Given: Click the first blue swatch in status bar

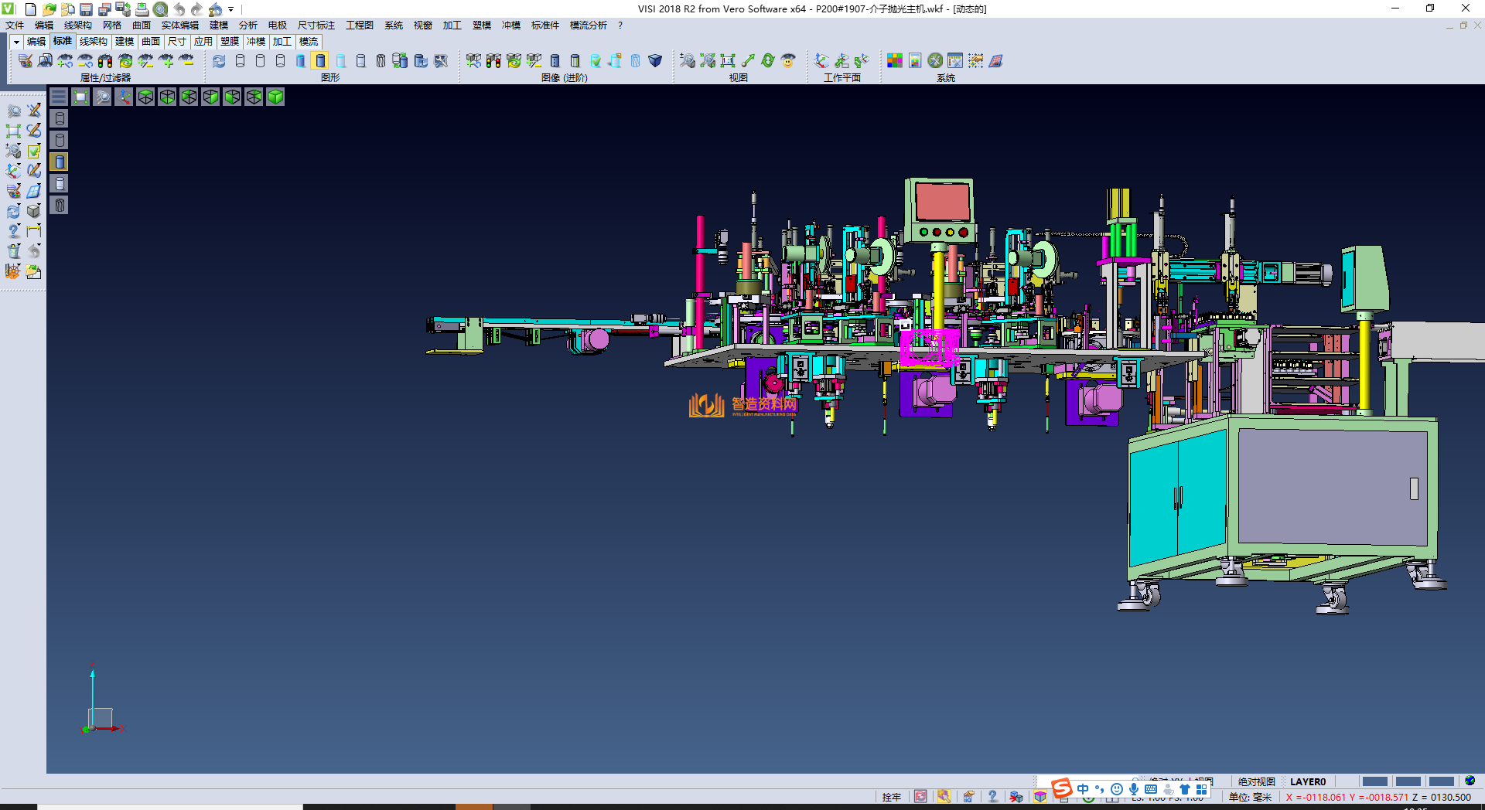Looking at the screenshot, I should 1374,781.
